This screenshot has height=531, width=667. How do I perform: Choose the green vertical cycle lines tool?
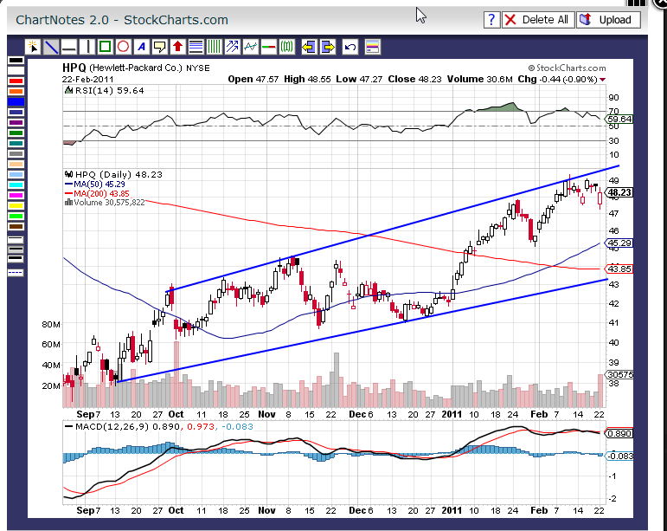tap(214, 47)
